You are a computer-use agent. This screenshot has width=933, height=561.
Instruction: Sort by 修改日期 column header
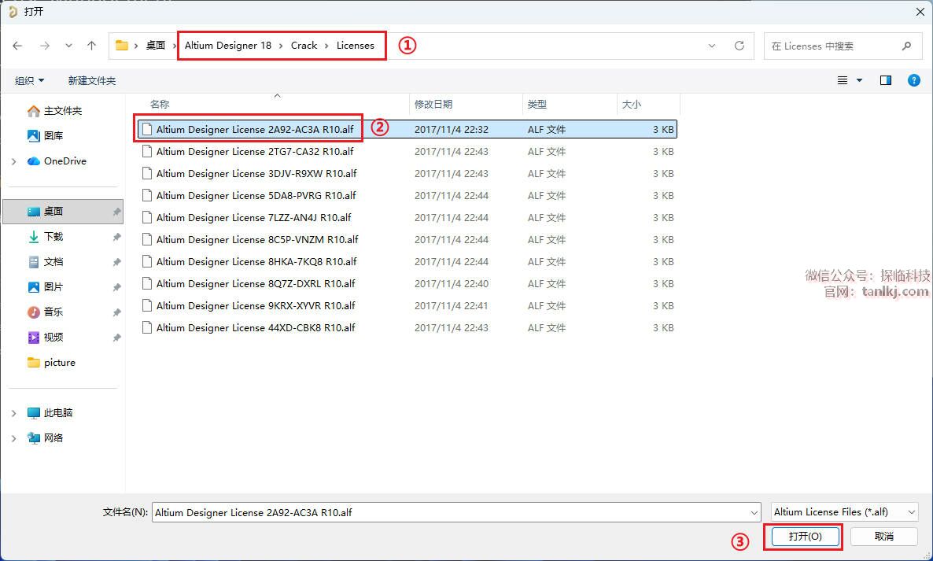tap(433, 104)
